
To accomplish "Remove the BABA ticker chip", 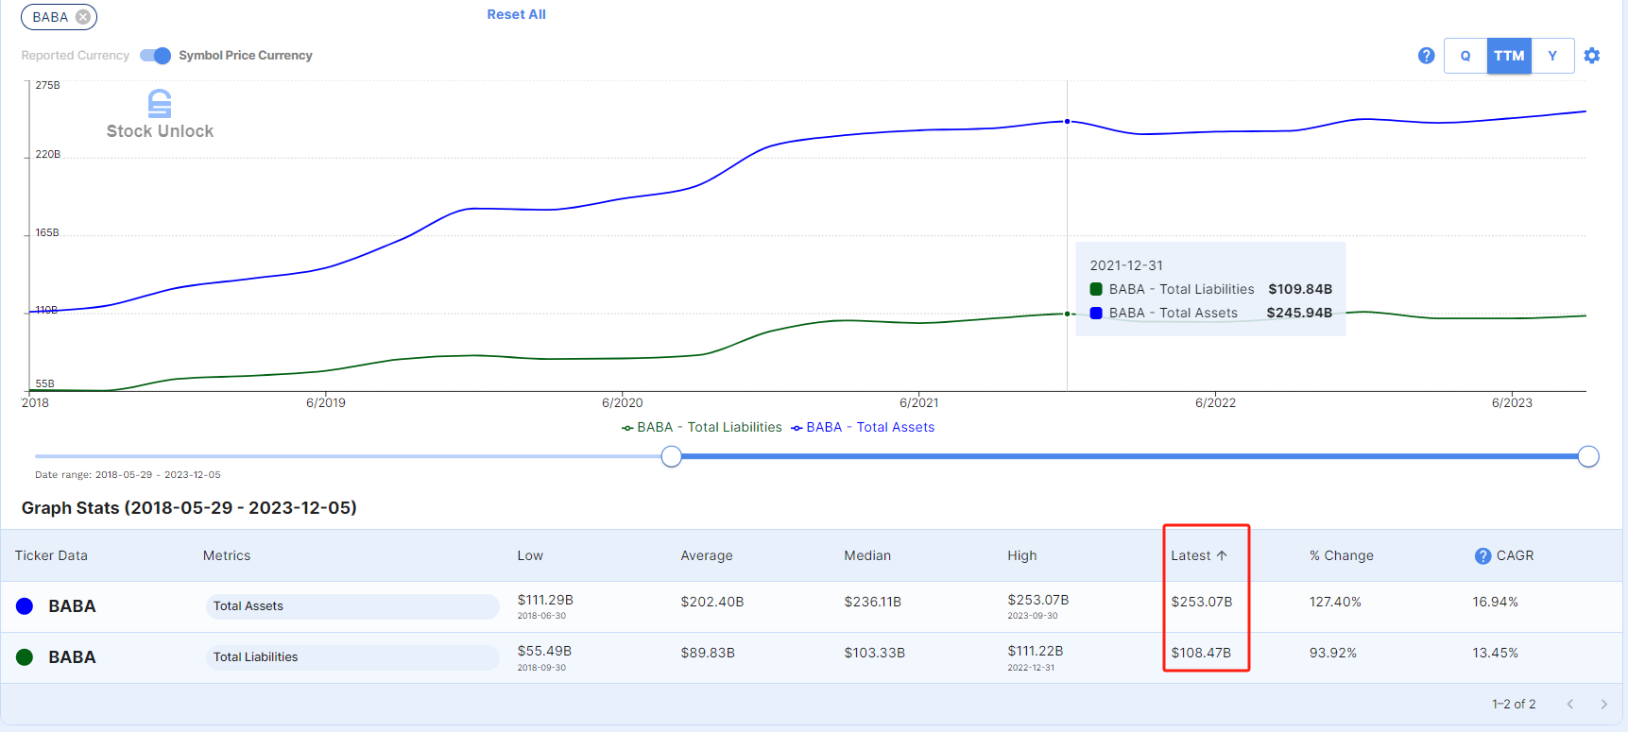I will [x=83, y=17].
